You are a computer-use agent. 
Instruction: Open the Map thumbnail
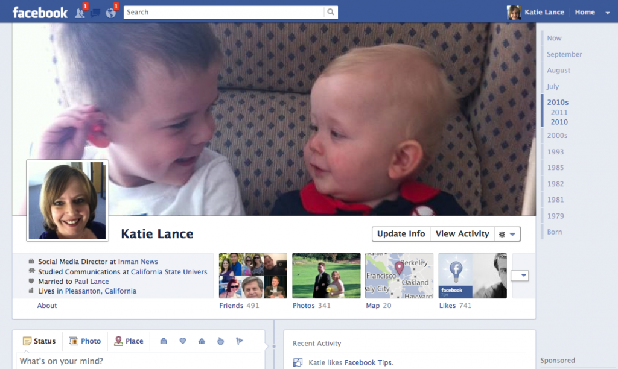pos(399,276)
